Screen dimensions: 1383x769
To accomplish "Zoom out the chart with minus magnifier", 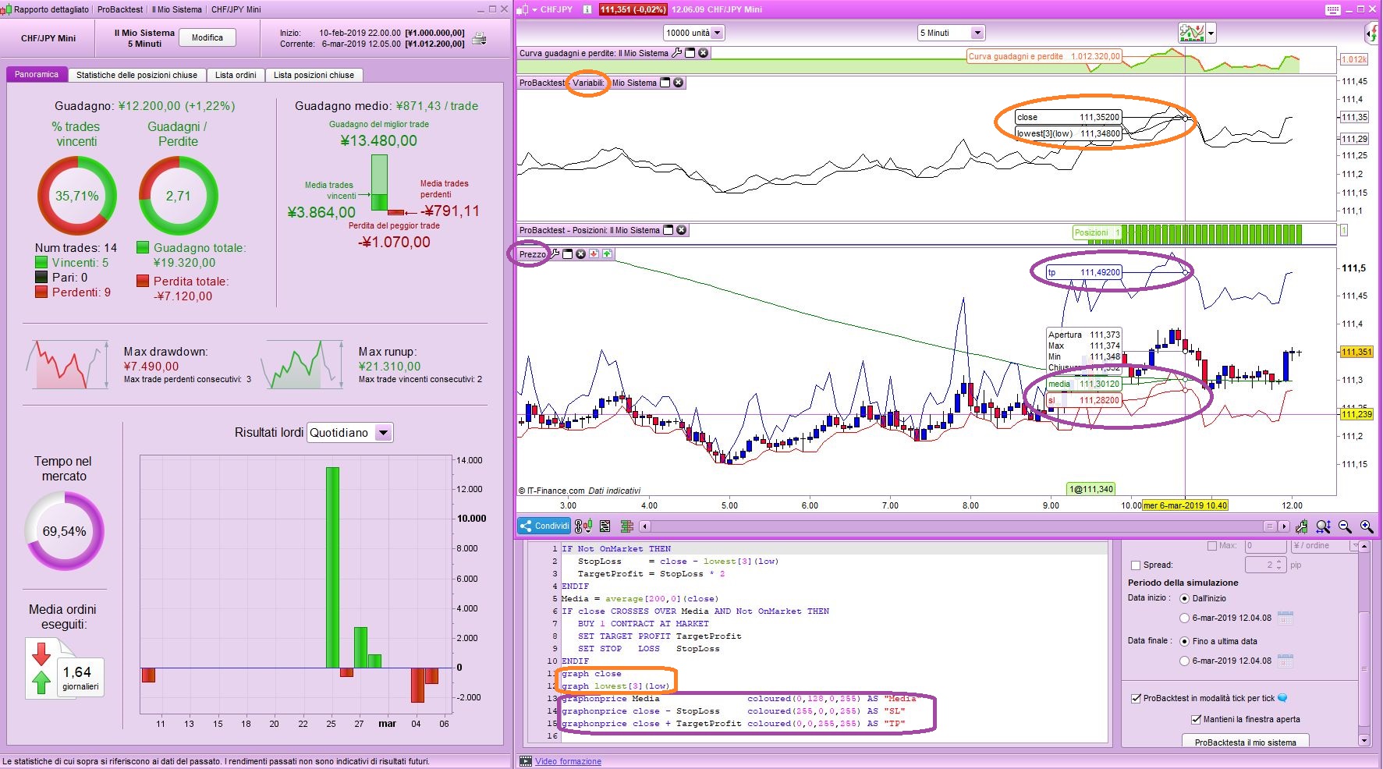I will pyautogui.click(x=1345, y=526).
